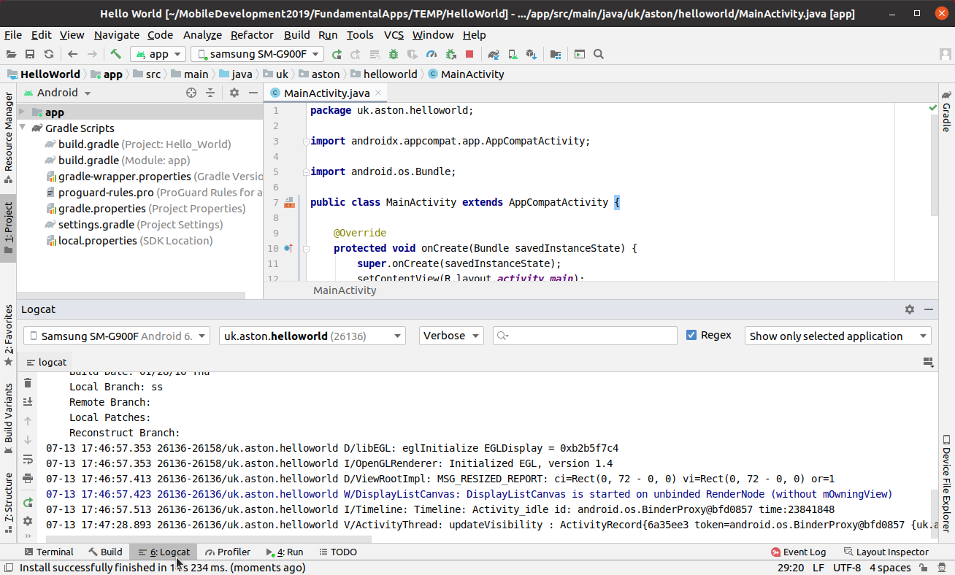Image resolution: width=955 pixels, height=575 pixels.
Task: Sync project with Gradle files icon
Action: pos(494,54)
